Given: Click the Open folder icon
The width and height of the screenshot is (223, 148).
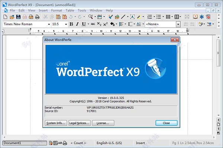Looking at the screenshot, I should (12, 17).
